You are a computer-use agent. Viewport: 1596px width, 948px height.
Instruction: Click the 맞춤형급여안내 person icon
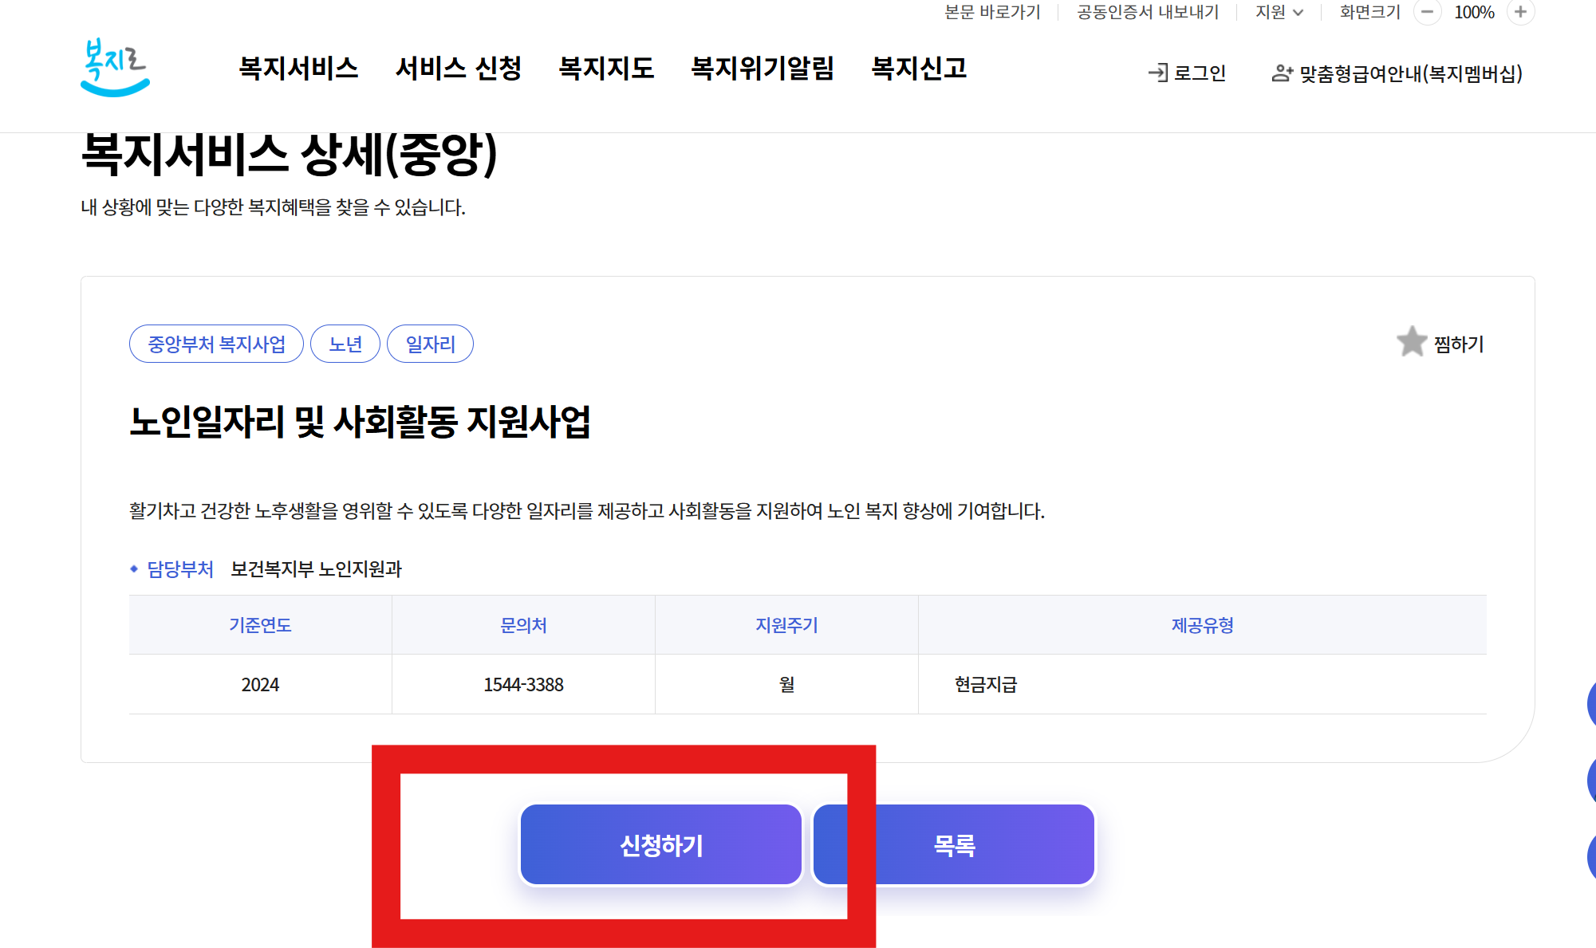point(1282,73)
